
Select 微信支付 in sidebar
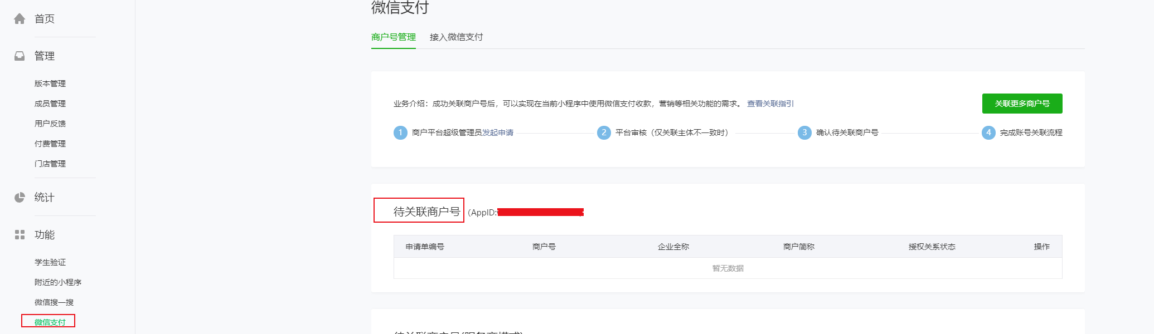pos(50,322)
